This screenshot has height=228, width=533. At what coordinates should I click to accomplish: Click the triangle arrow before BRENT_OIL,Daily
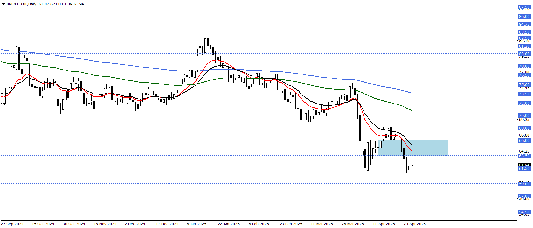[4, 4]
